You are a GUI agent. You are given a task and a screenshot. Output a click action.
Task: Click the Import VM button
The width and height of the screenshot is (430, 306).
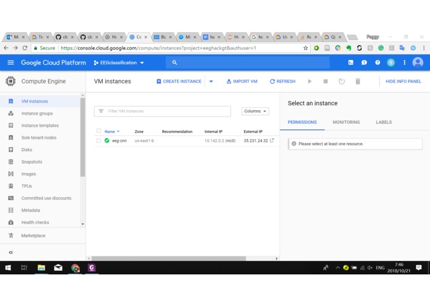click(242, 81)
